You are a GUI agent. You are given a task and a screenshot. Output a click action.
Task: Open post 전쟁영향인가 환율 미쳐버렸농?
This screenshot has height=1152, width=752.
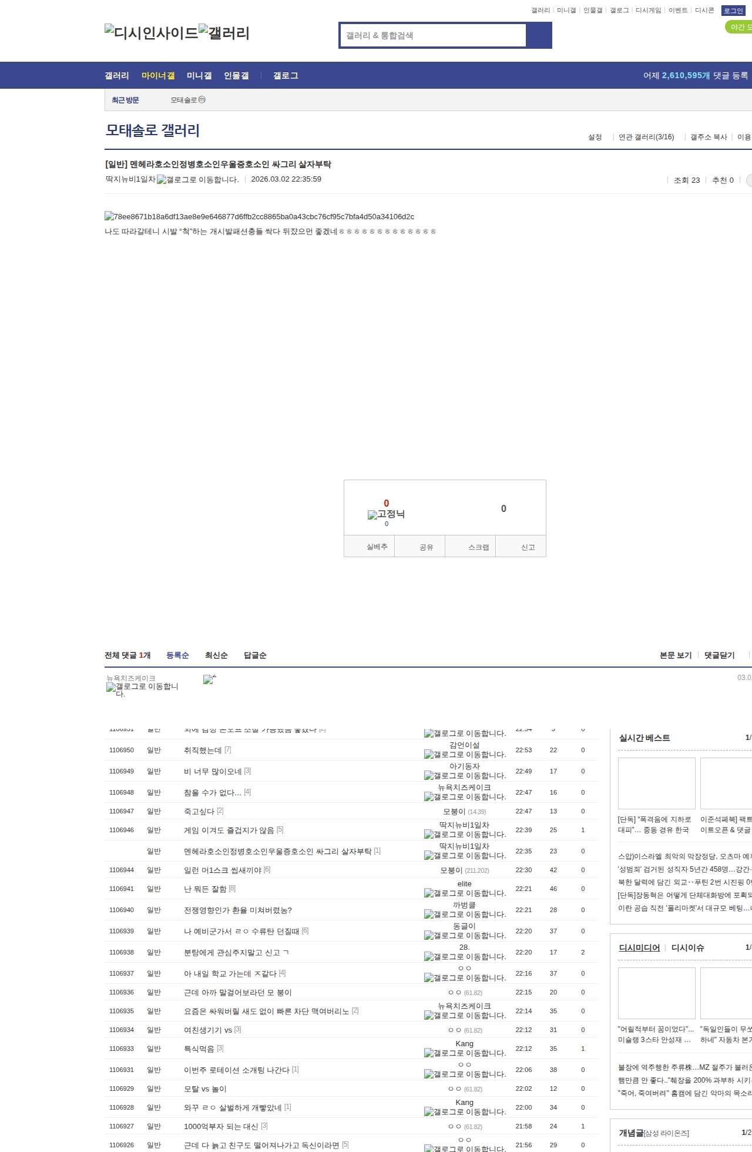click(x=238, y=910)
